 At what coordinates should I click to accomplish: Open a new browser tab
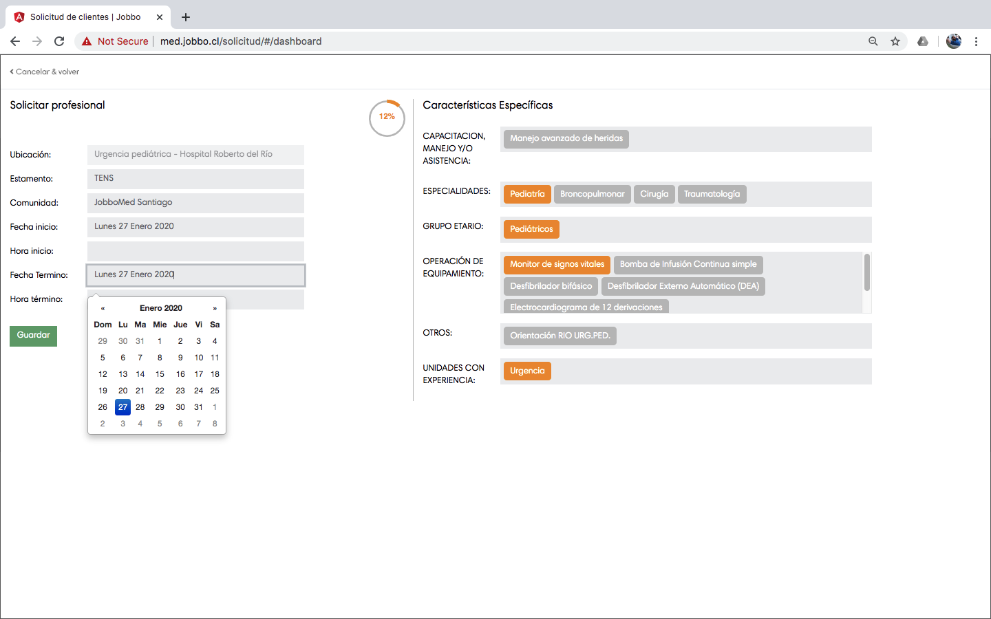[x=186, y=17]
